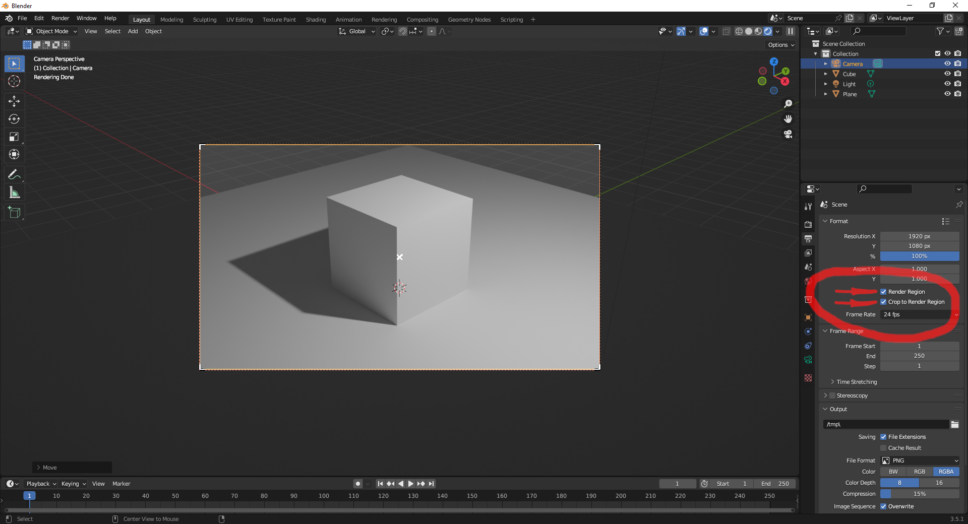
Task: Activate the Annotate pencil tool
Action: click(14, 175)
